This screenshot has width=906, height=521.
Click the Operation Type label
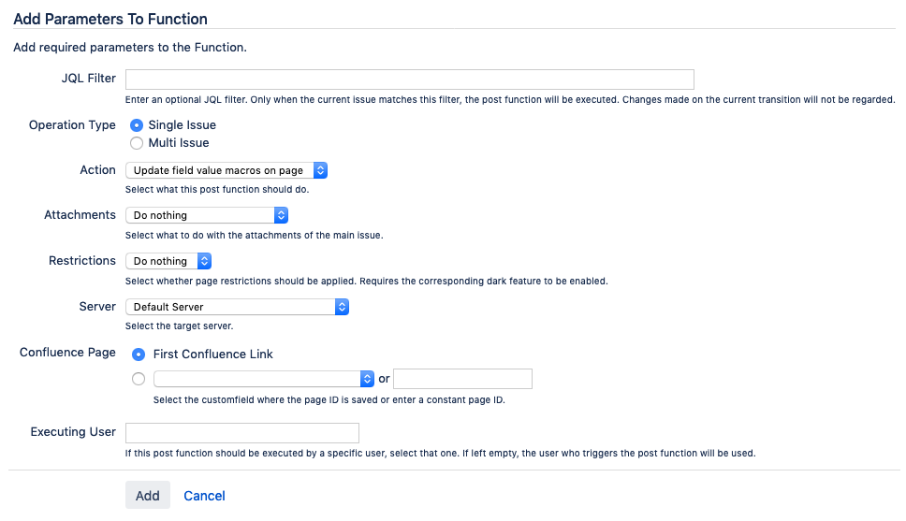[72, 124]
